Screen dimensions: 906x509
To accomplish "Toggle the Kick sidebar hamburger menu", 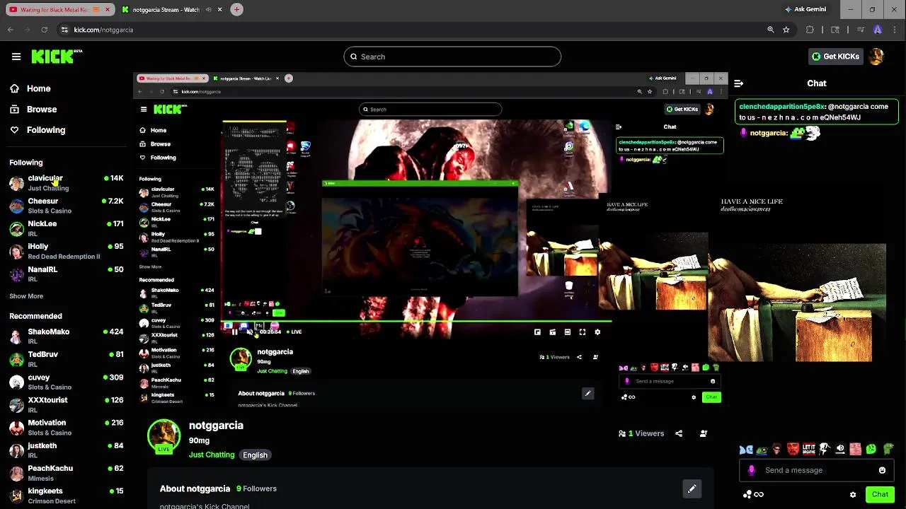I will click(16, 57).
